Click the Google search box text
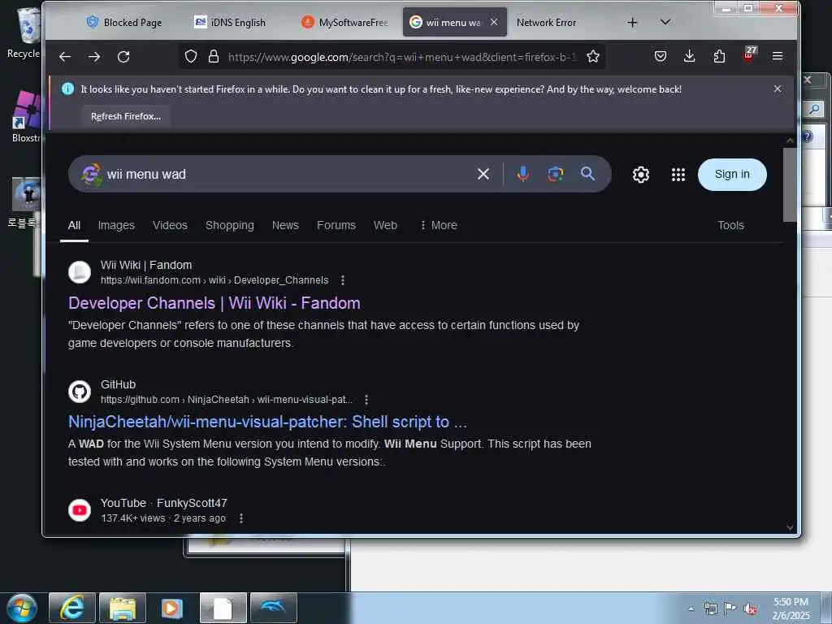Viewport: 832px width, 624px height. coord(146,175)
